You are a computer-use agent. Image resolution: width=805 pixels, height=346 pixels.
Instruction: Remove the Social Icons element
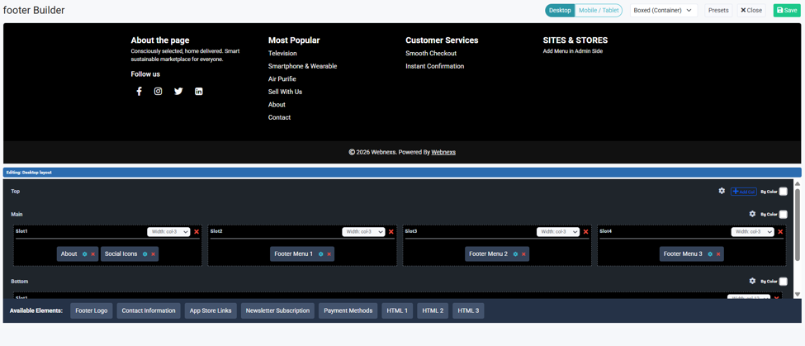point(153,254)
